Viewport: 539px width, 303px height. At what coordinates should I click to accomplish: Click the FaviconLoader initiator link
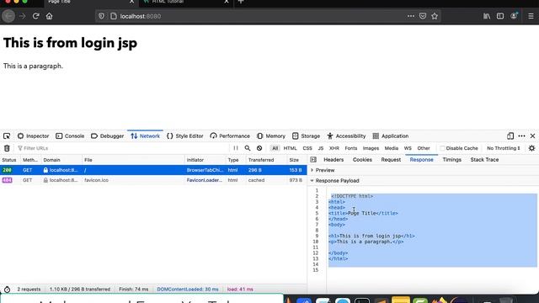pos(204,180)
